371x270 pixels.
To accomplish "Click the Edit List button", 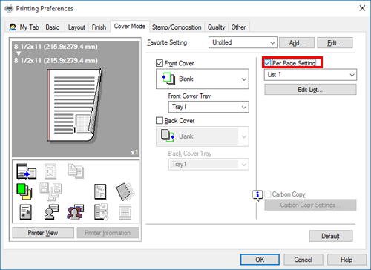I will tap(310, 90).
